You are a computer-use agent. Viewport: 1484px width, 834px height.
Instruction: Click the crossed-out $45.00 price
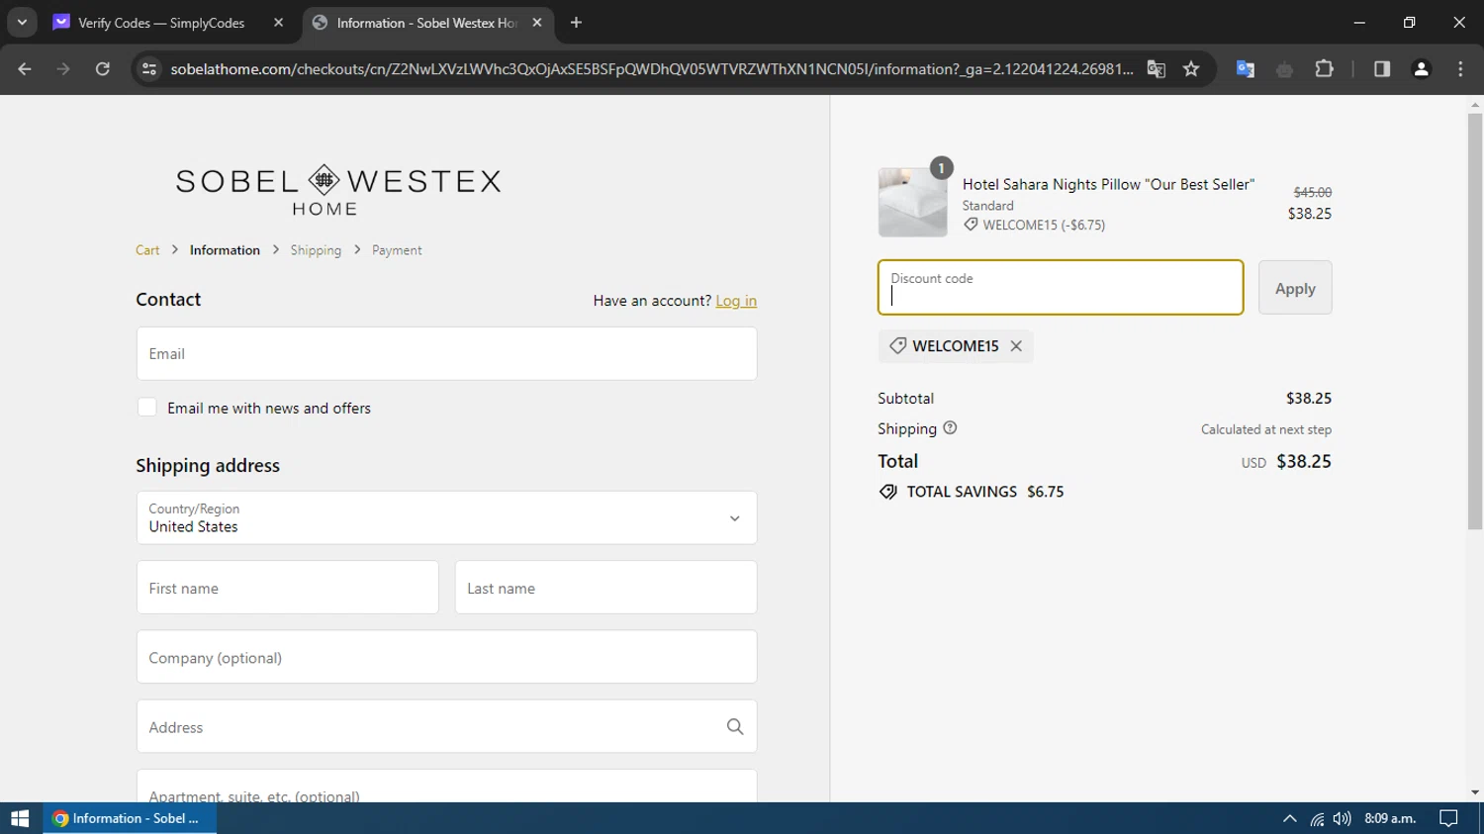(1313, 192)
